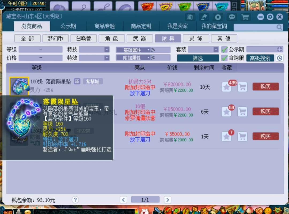Add the ￥950000.00 item to cart
The width and height of the screenshot is (289, 214).
(242, 112)
